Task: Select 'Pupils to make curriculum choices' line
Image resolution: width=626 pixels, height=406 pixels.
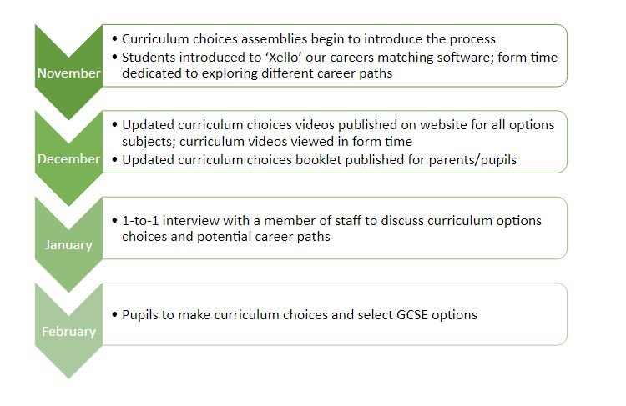Action: [x=300, y=314]
